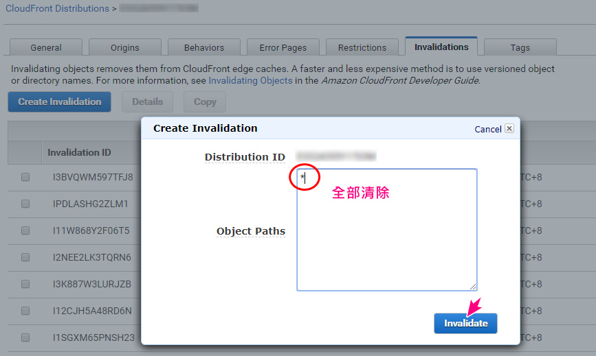The width and height of the screenshot is (596, 356).
Task: Click the Object Paths label
Action: point(251,231)
